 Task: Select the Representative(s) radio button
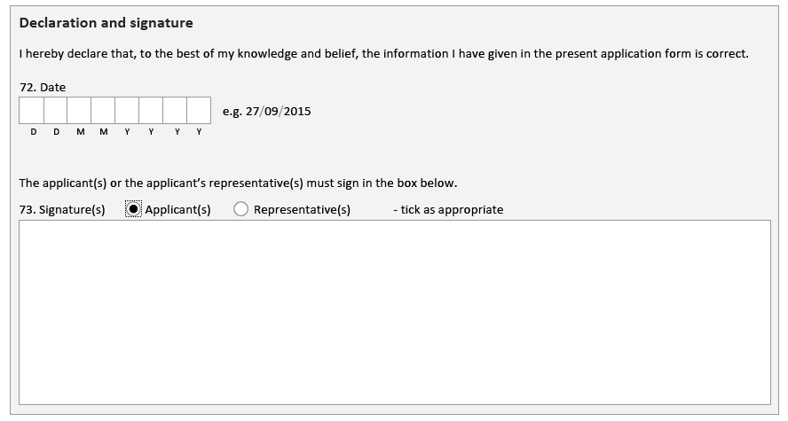[241, 210]
